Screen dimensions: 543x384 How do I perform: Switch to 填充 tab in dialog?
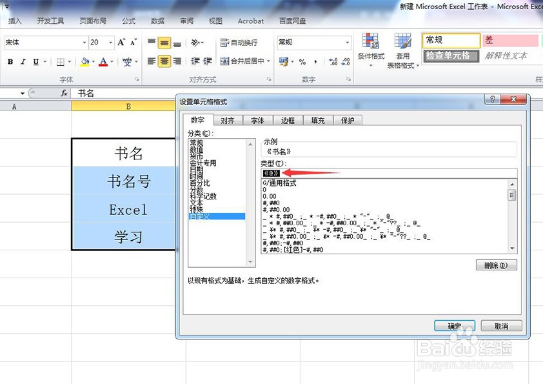[x=317, y=120]
